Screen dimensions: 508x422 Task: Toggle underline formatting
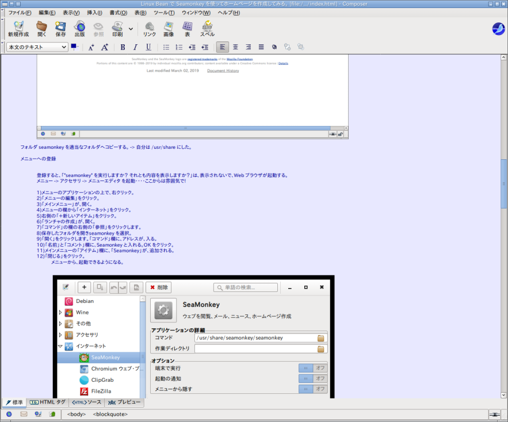148,47
